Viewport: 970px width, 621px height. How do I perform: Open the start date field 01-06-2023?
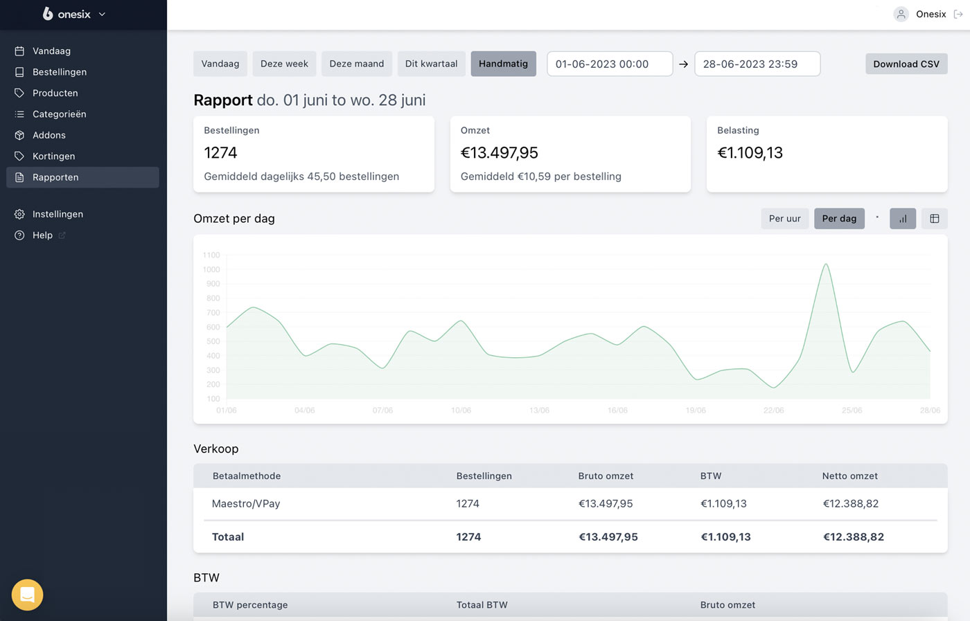610,64
